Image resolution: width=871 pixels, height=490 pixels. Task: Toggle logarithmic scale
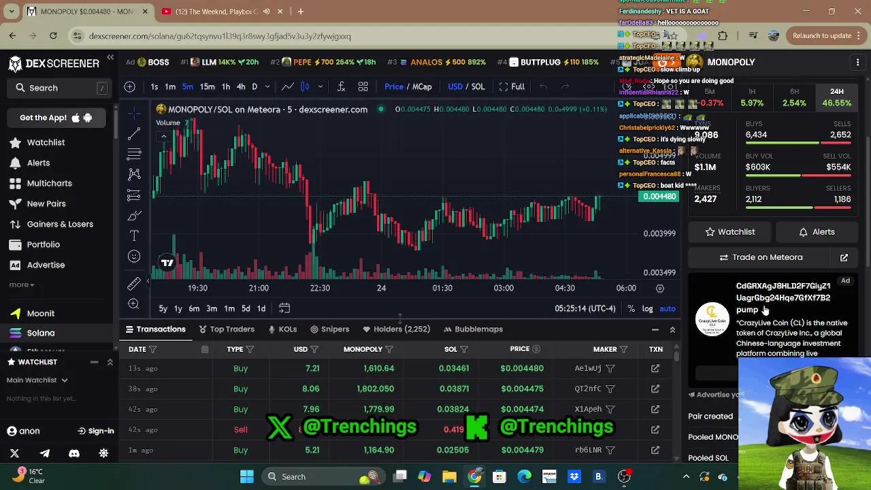(x=647, y=308)
